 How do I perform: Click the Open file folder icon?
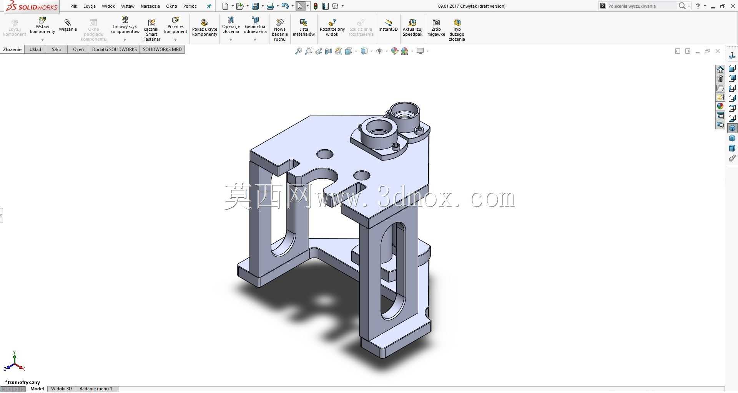(240, 6)
